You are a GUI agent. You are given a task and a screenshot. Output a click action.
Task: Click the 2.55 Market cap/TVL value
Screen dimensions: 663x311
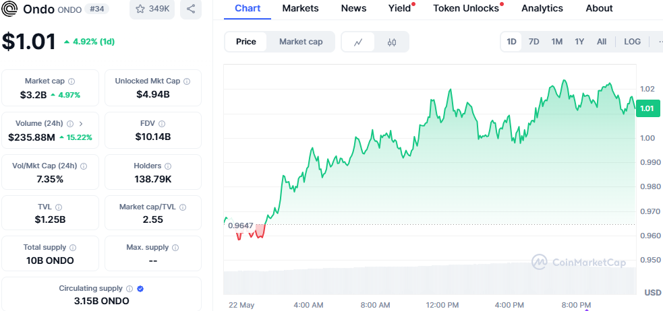[153, 219]
